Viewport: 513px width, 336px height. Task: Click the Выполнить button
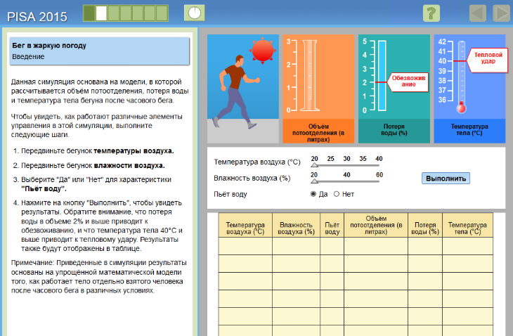tap(446, 179)
